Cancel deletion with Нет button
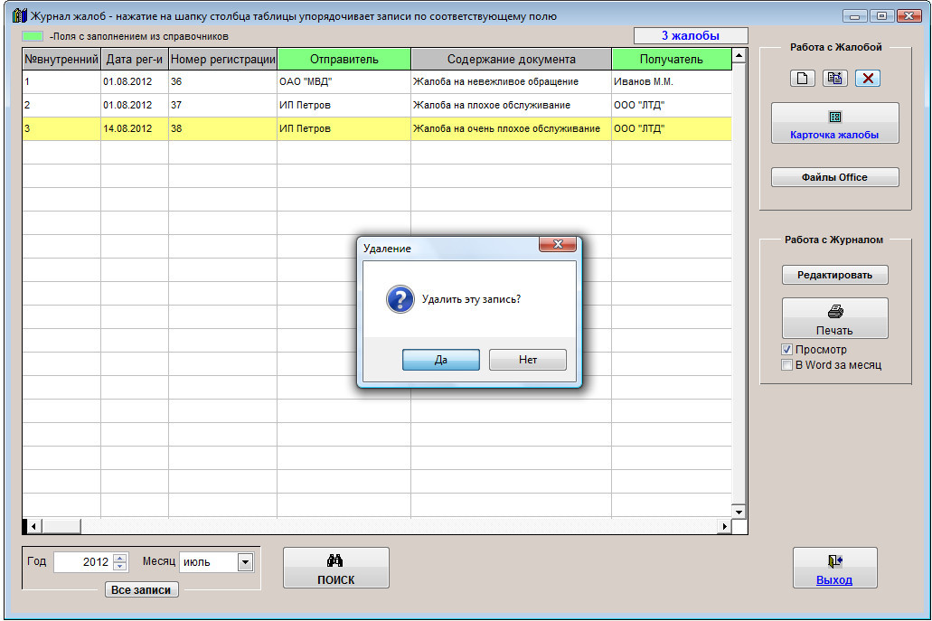 (x=527, y=360)
